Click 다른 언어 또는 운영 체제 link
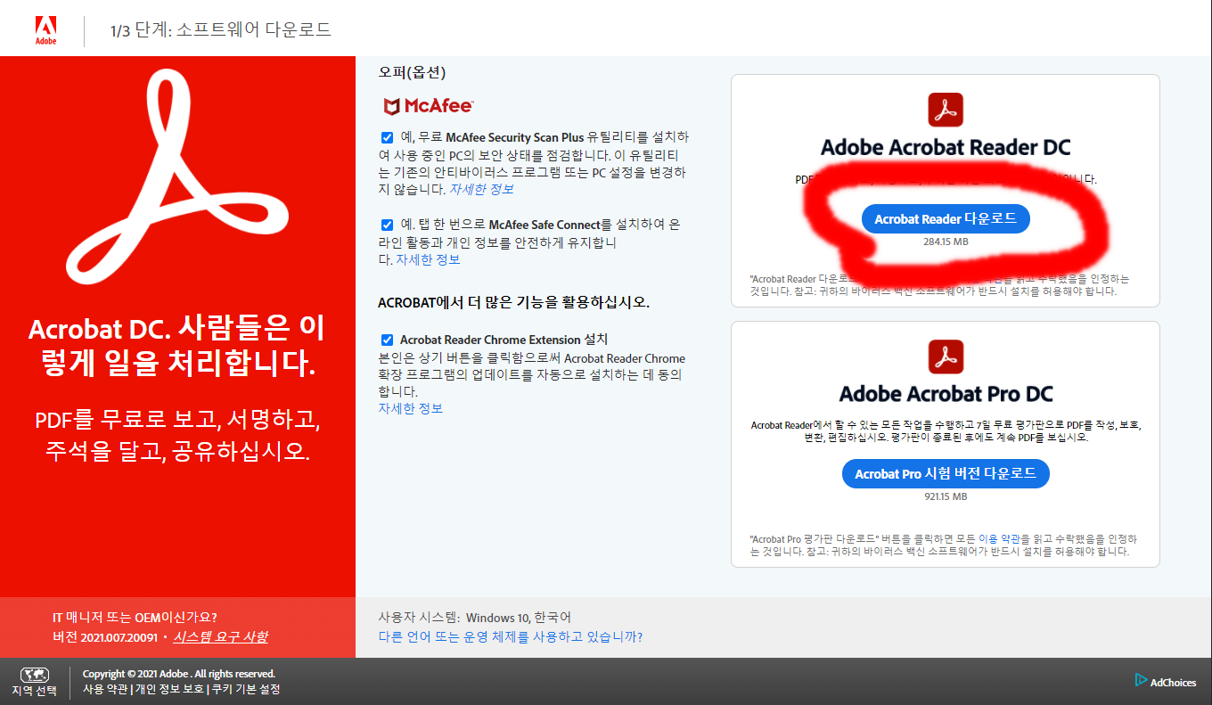Screen dimensions: 1212x705 point(511,636)
